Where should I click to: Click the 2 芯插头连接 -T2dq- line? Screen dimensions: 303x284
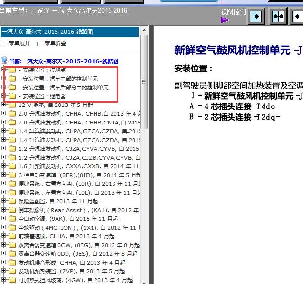235,117
